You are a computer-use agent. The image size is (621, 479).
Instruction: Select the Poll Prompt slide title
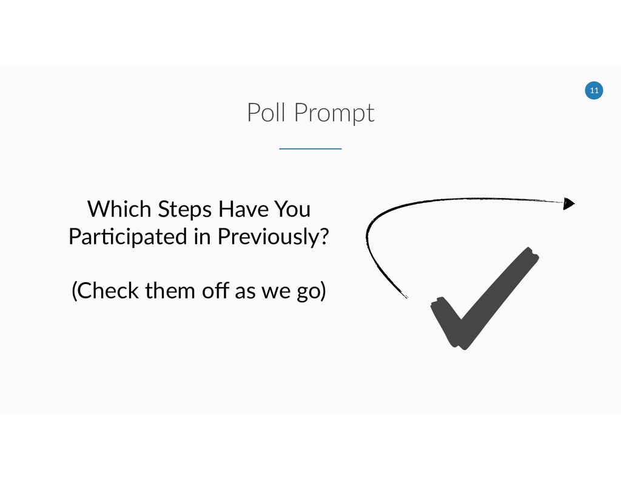point(310,113)
